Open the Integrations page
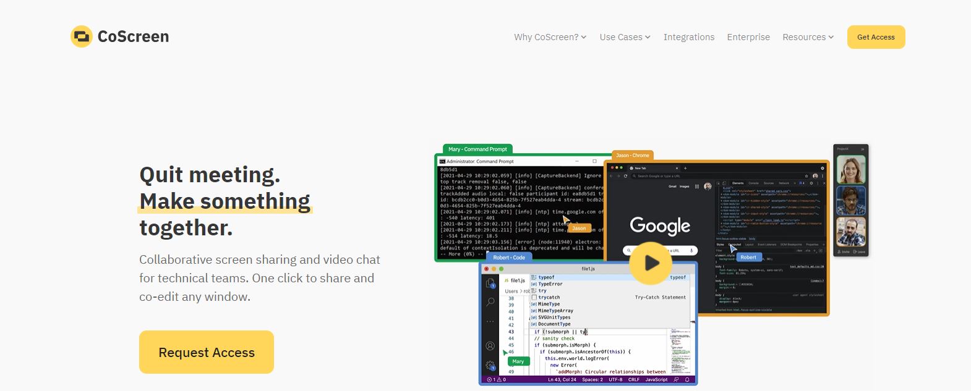The width and height of the screenshot is (971, 391). click(689, 37)
